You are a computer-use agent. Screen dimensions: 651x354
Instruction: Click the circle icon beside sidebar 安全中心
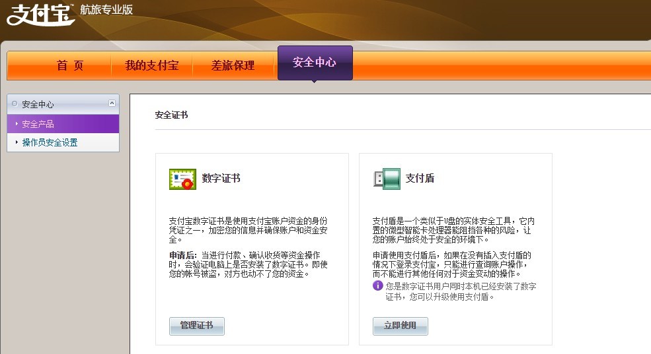pos(15,104)
